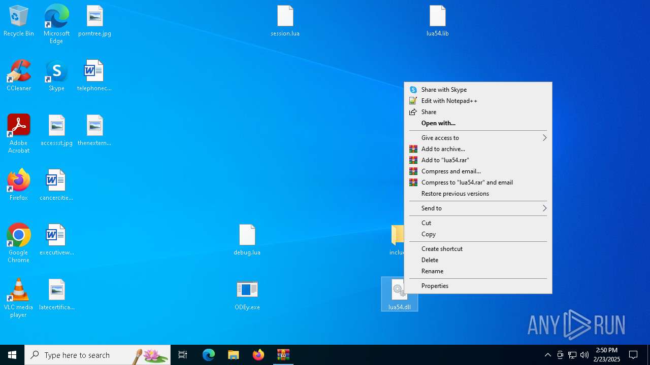This screenshot has width=650, height=365.
Task: Select the partially hidden include folder
Action: click(397, 240)
